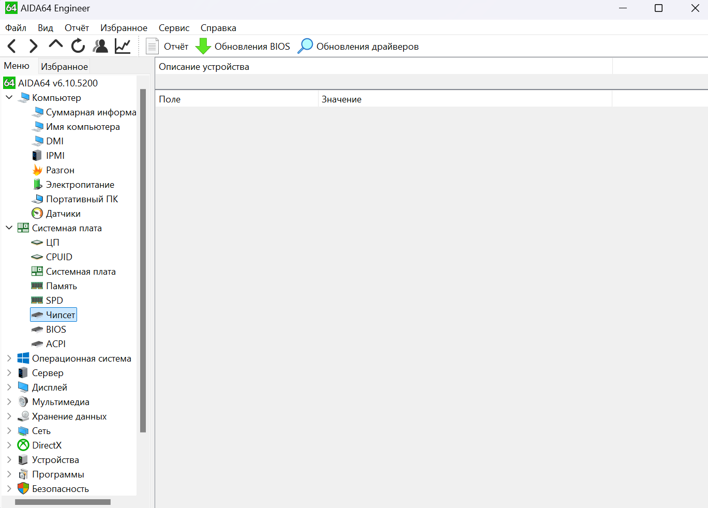Image resolution: width=708 pixels, height=508 pixels.
Task: Select the CPUID item
Action: pyautogui.click(x=52, y=257)
